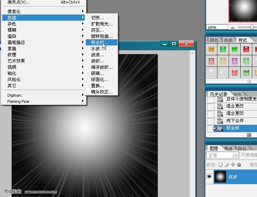257x197 pixels.
Task: Switch to the 动作 tab
Action: (x=237, y=94)
